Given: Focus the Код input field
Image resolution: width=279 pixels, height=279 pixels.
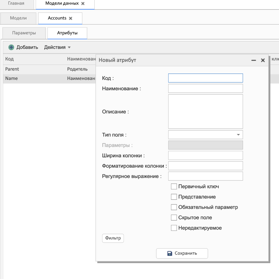Looking at the screenshot, I should (205, 78).
